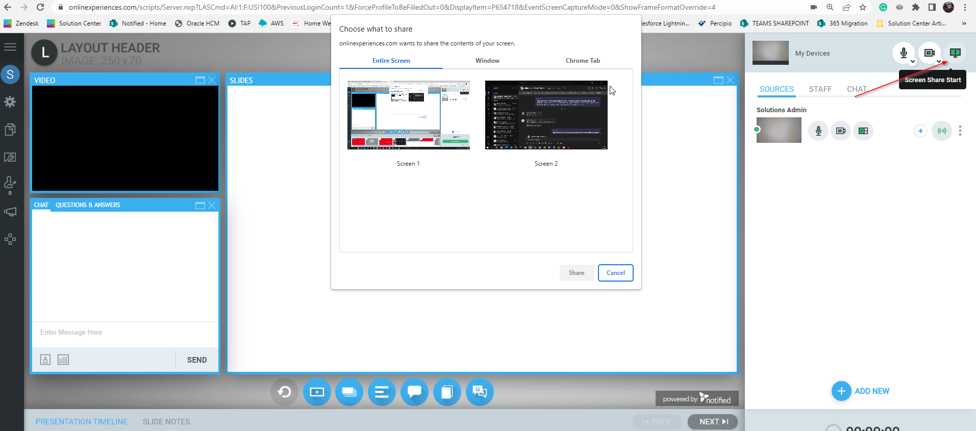Image resolution: width=976 pixels, height=431 pixels.
Task: Toggle Solutions Admin camera button
Action: (x=841, y=131)
